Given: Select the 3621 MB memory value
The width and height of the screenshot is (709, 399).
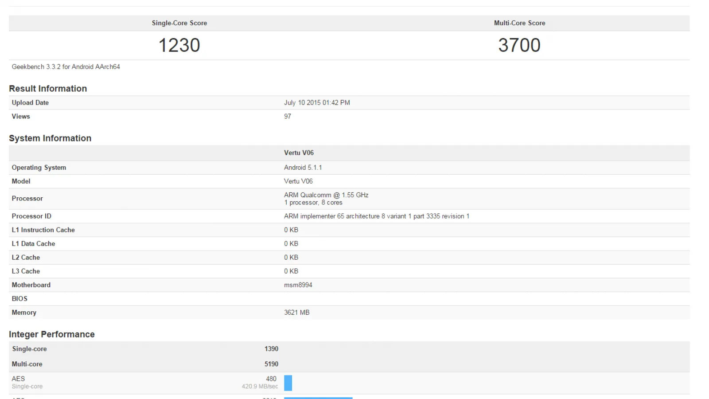Looking at the screenshot, I should pos(297,313).
